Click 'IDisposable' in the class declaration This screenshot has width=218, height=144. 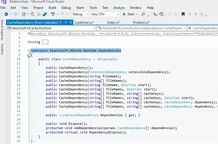107,59
